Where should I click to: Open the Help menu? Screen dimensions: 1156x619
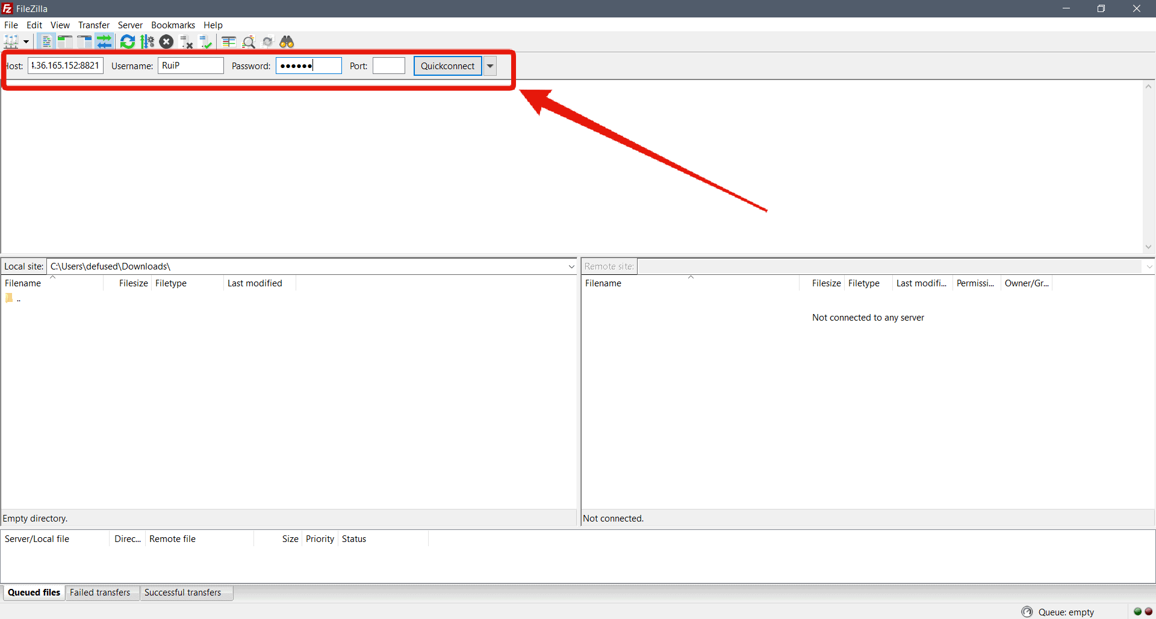(x=213, y=25)
